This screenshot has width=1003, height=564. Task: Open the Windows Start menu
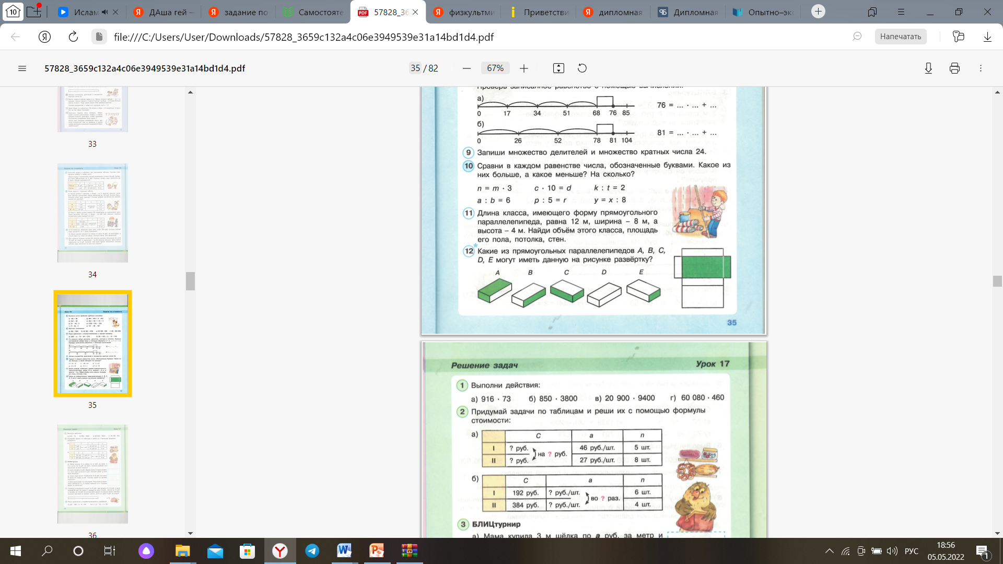coord(16,551)
